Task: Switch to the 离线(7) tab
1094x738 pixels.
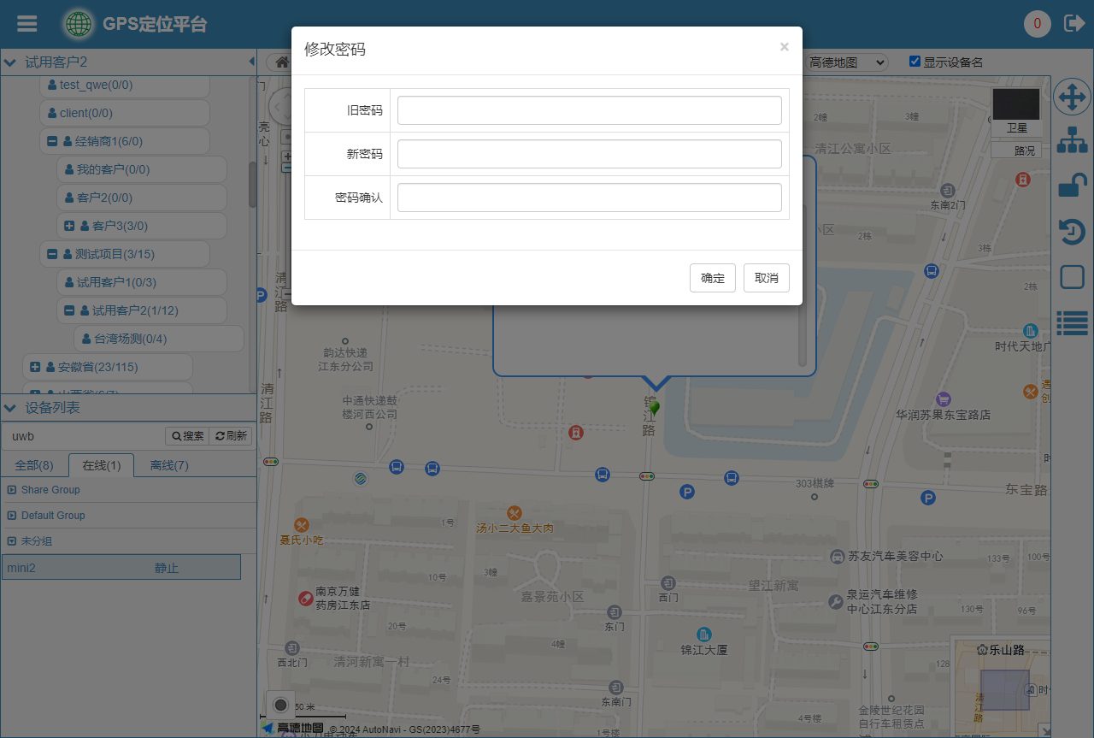Action: point(169,465)
